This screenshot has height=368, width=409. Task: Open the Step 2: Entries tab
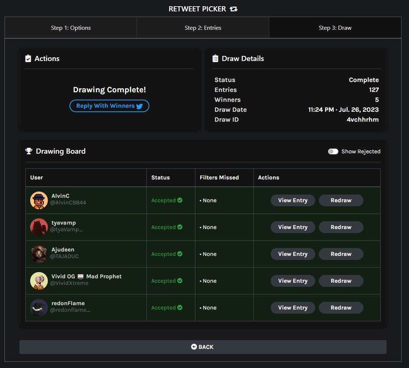click(x=203, y=27)
